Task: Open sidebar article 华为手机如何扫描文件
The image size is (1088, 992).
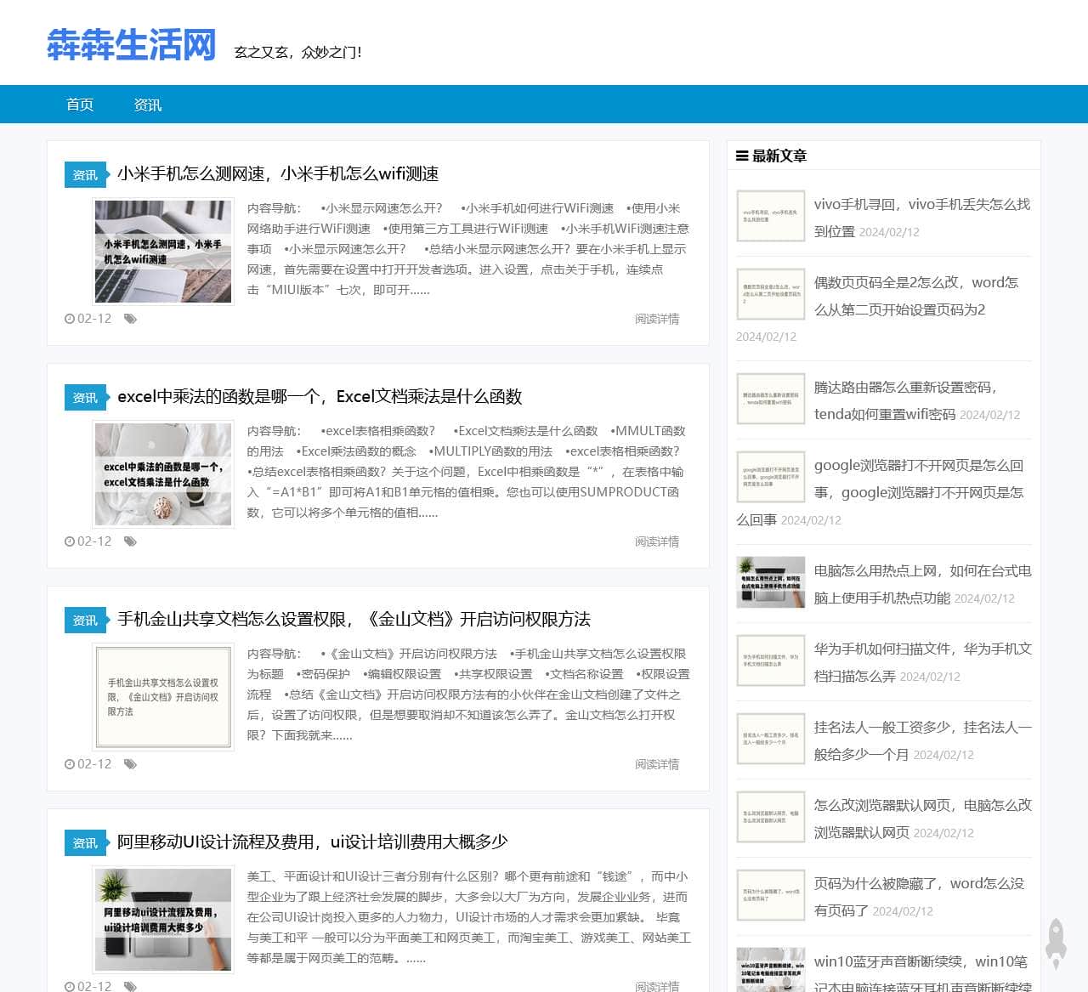Action: (922, 649)
